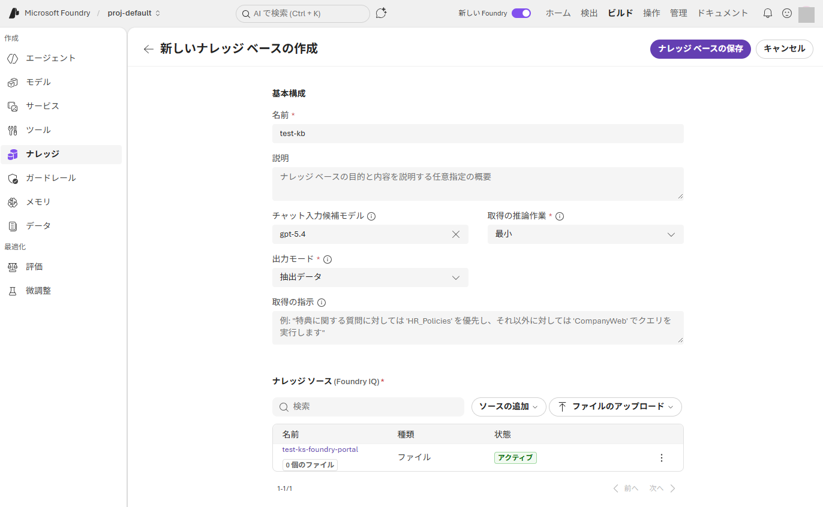Open more options for test-ks-foundry-portal row
Image resolution: width=823 pixels, height=507 pixels.
(x=662, y=458)
